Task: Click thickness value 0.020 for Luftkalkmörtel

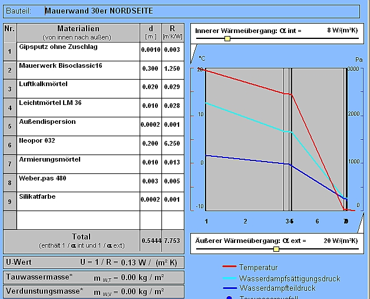Action: pyautogui.click(x=151, y=87)
